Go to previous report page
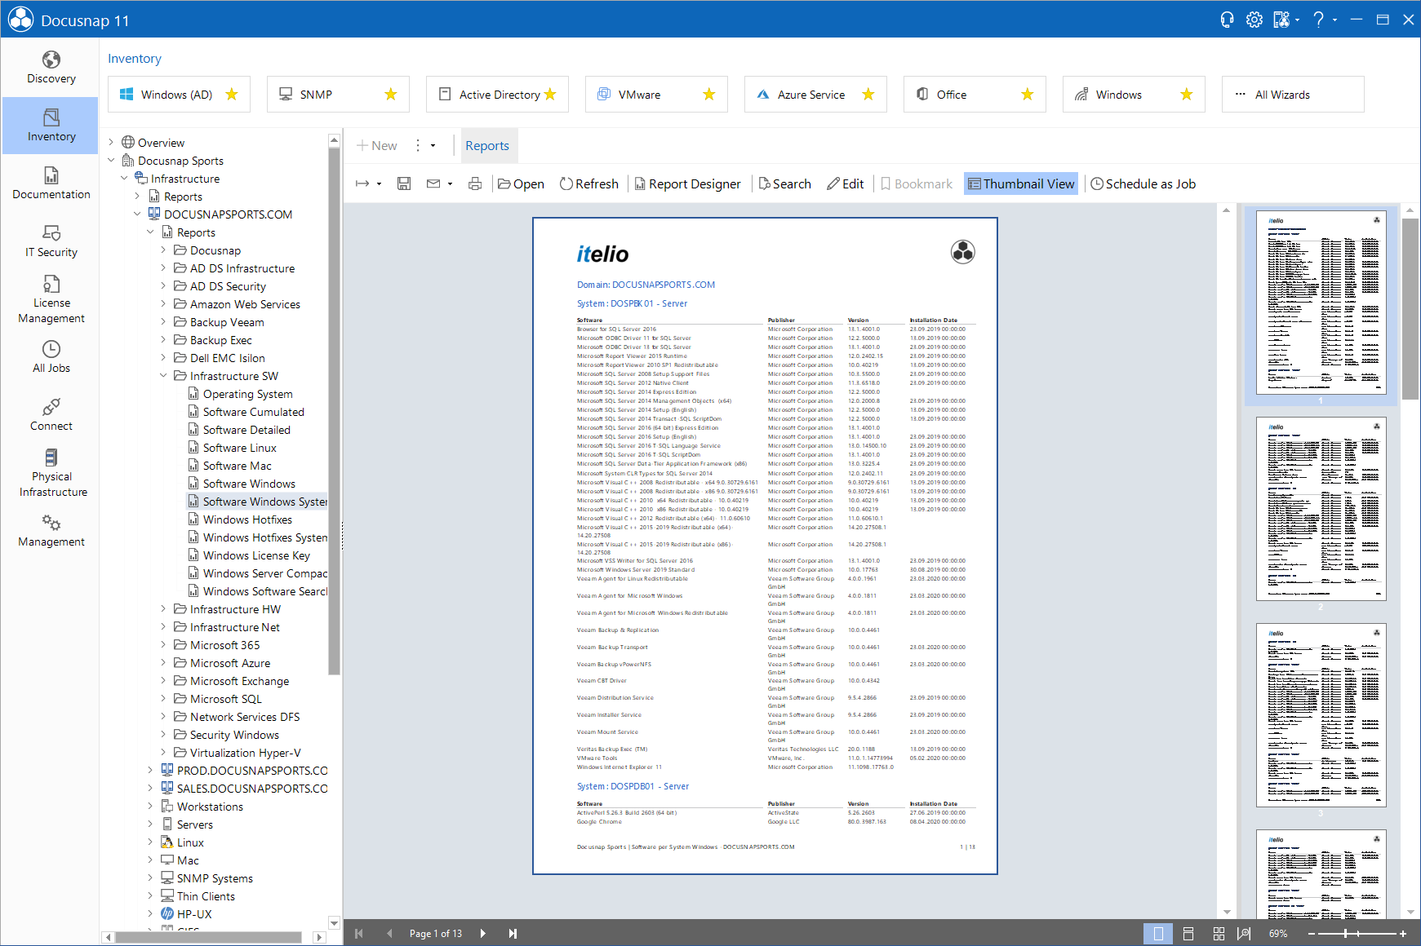This screenshot has height=946, width=1421. click(389, 933)
